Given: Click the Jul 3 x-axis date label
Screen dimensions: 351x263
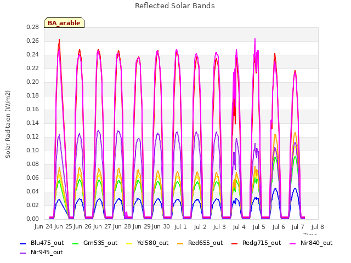Looking at the screenshot, I should tap(219, 227).
